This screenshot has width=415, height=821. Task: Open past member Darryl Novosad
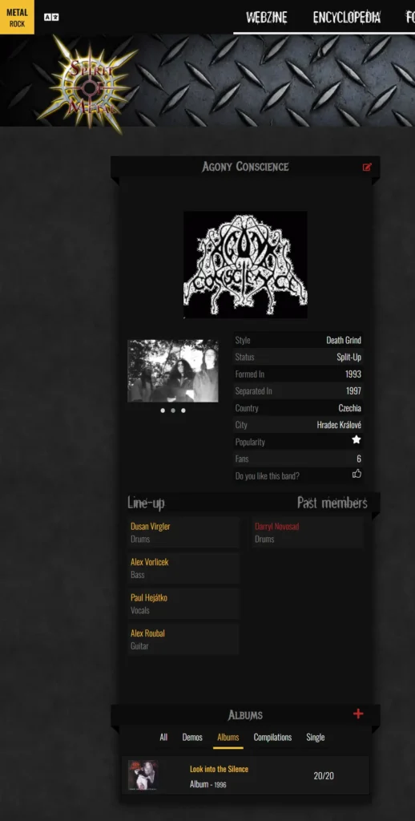(277, 526)
